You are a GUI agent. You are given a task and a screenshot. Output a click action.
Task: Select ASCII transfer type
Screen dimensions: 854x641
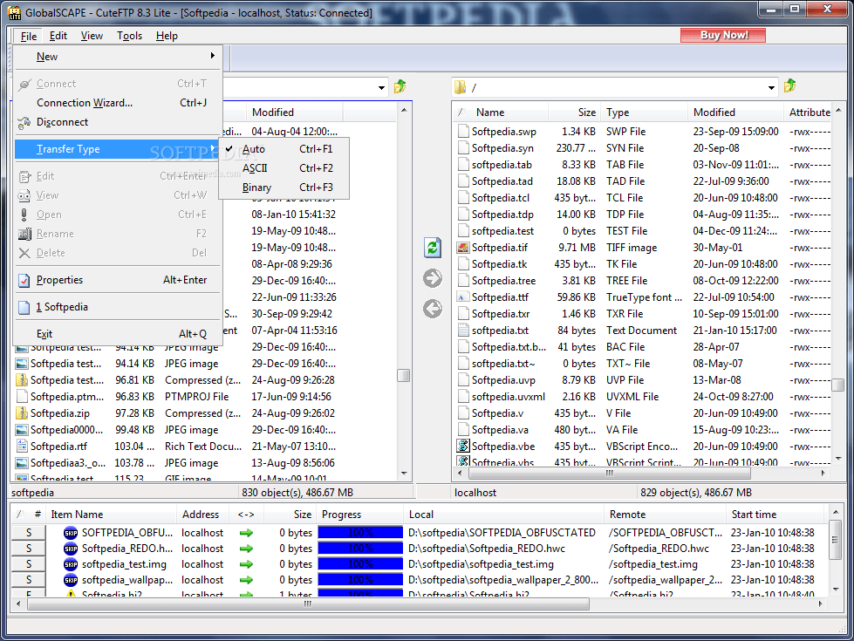coord(284,168)
